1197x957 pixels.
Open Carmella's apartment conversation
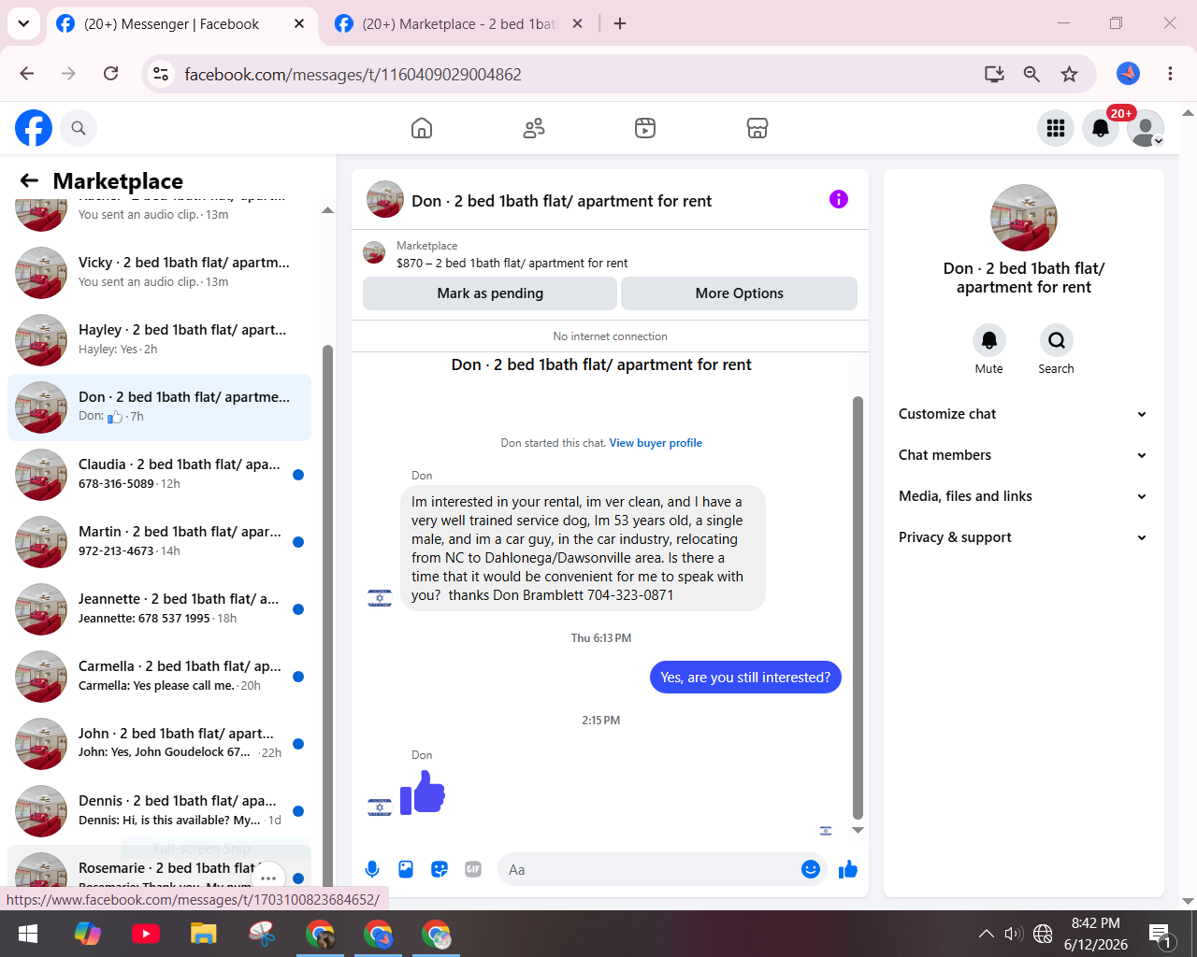click(159, 676)
